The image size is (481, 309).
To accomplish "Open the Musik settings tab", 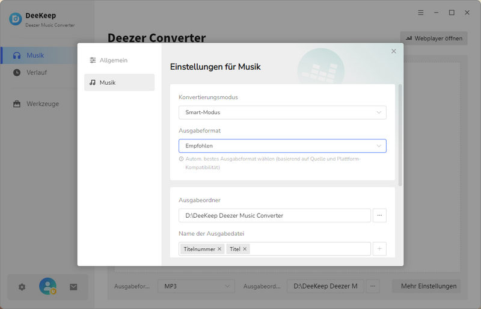I will [x=119, y=82].
